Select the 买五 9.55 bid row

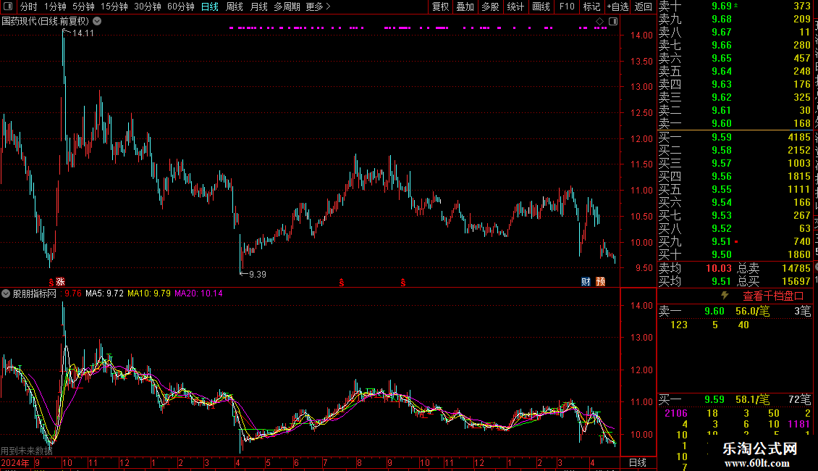tap(735, 189)
